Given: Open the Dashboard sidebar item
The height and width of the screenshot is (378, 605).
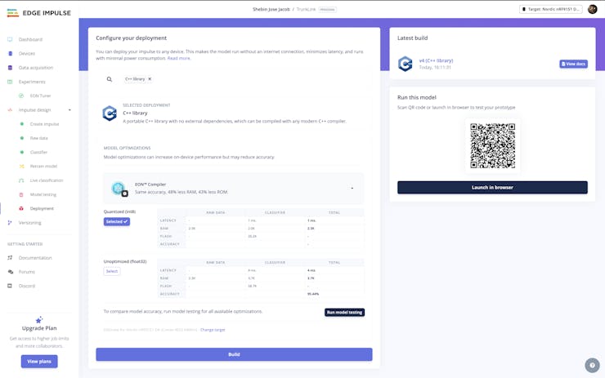Looking at the screenshot, I should pyautogui.click(x=30, y=39).
